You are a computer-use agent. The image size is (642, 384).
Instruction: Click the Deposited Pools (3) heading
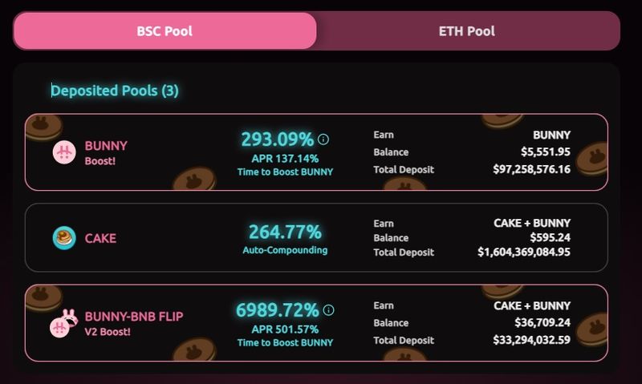115,91
